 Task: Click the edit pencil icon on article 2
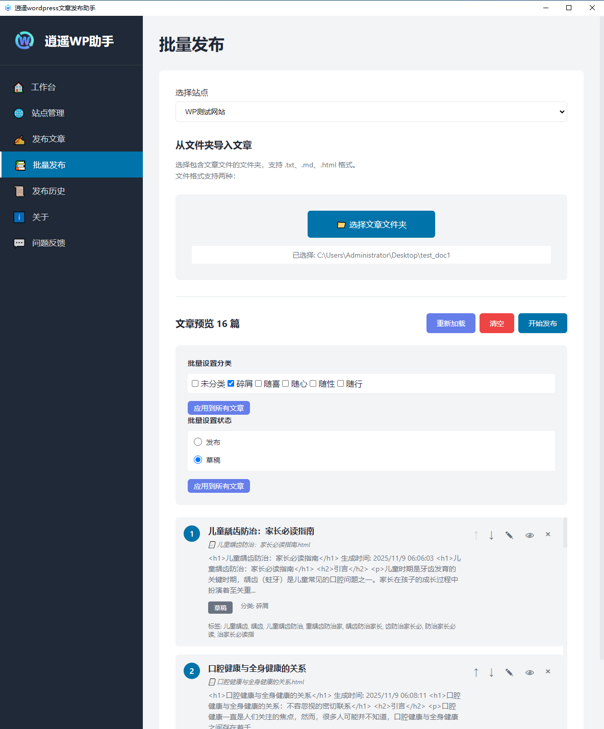[509, 672]
